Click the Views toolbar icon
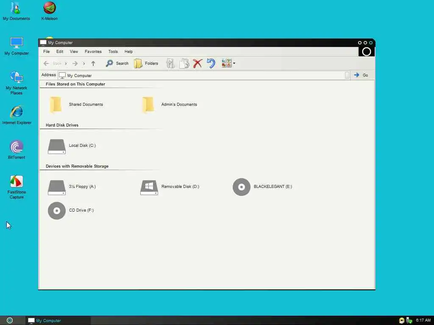 coord(226,63)
